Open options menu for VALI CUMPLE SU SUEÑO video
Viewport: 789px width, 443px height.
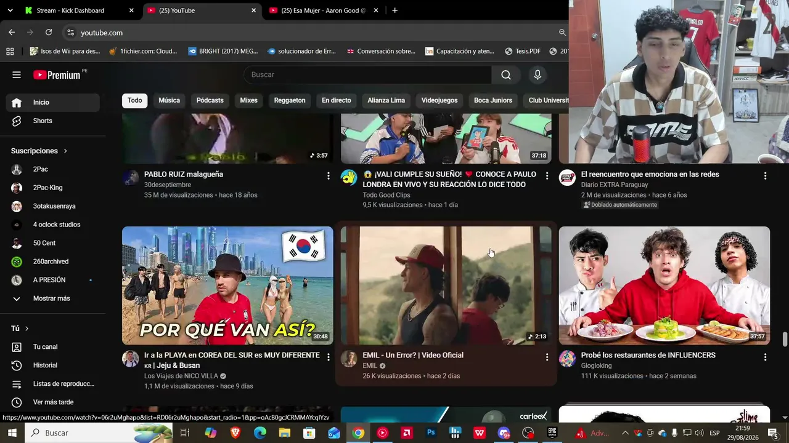click(547, 175)
